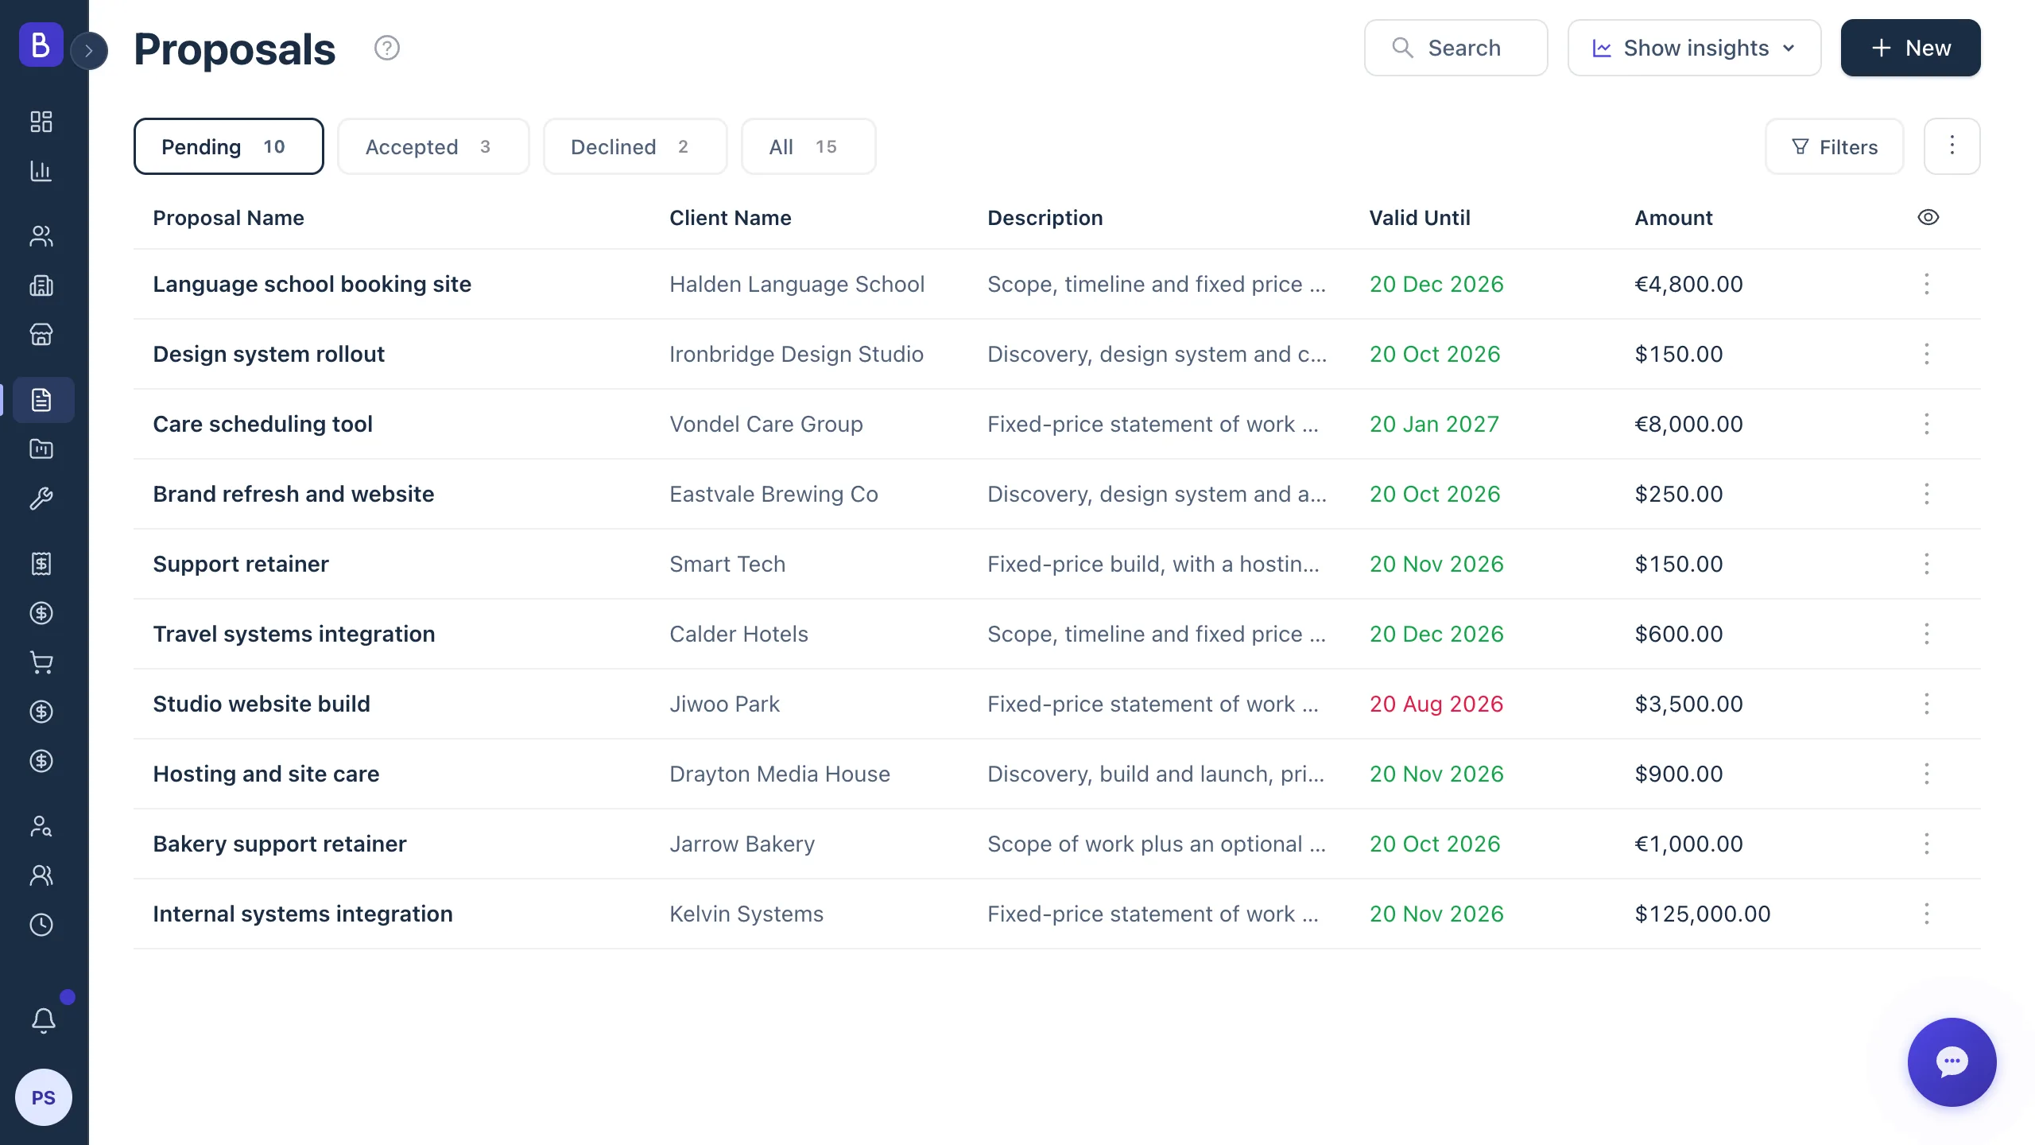
Task: Switch to the All tab
Action: (808, 146)
